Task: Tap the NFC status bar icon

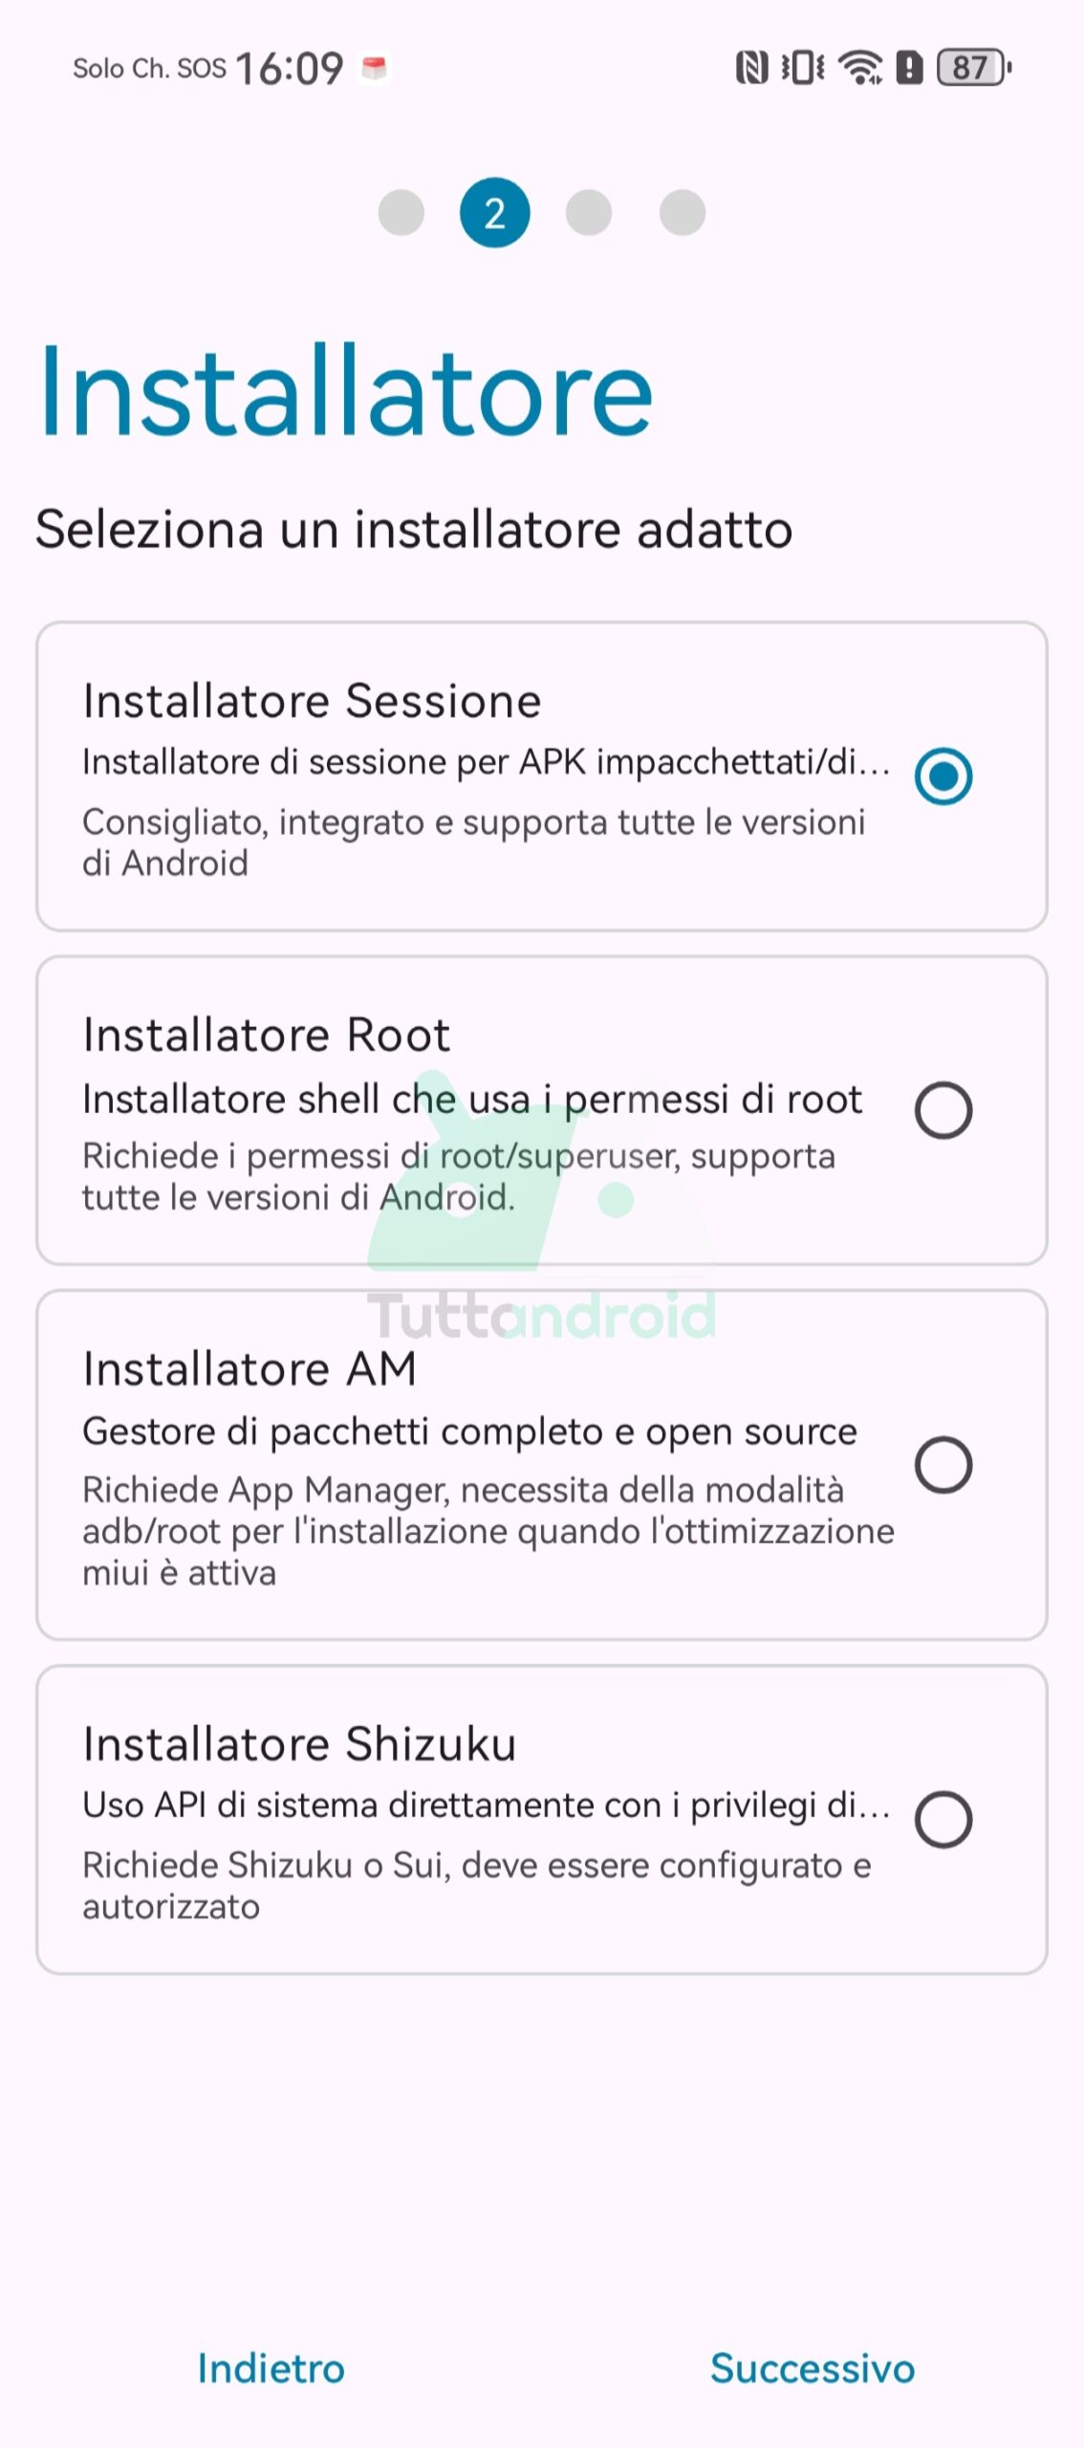Action: 751,68
